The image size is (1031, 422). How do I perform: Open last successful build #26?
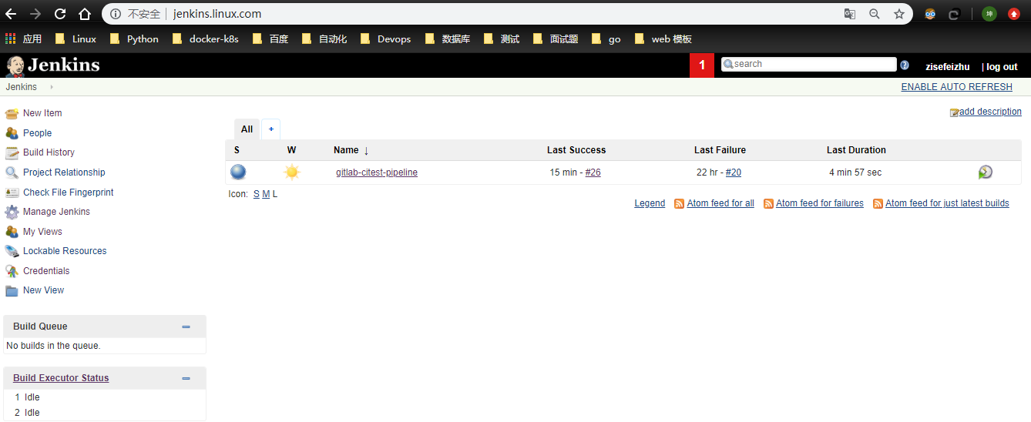coord(593,172)
